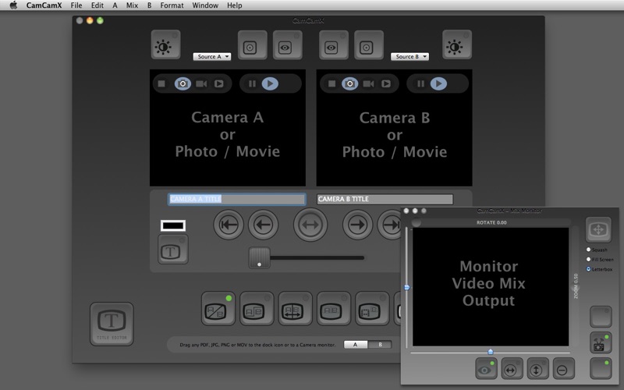
Task: Click the Title Editor button
Action: (x=112, y=323)
